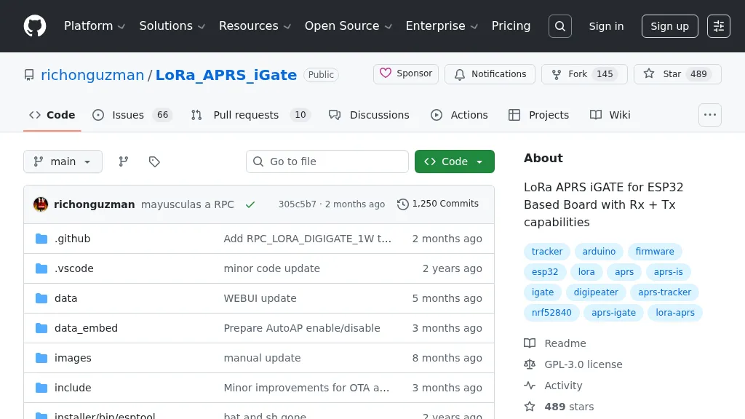
Task: Click richonguzman's avatar image
Action: click(x=41, y=204)
